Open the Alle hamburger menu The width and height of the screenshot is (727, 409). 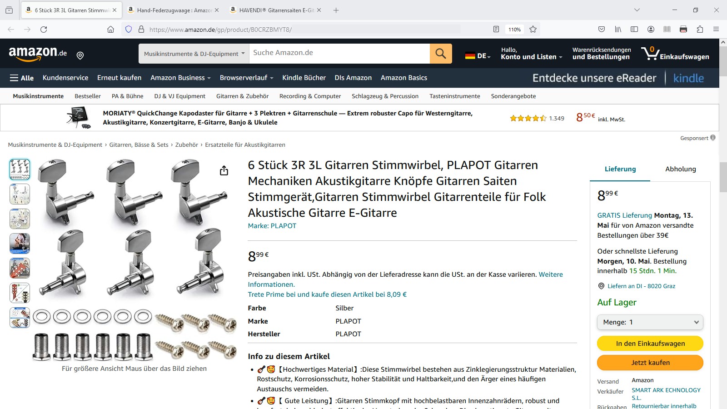[22, 78]
